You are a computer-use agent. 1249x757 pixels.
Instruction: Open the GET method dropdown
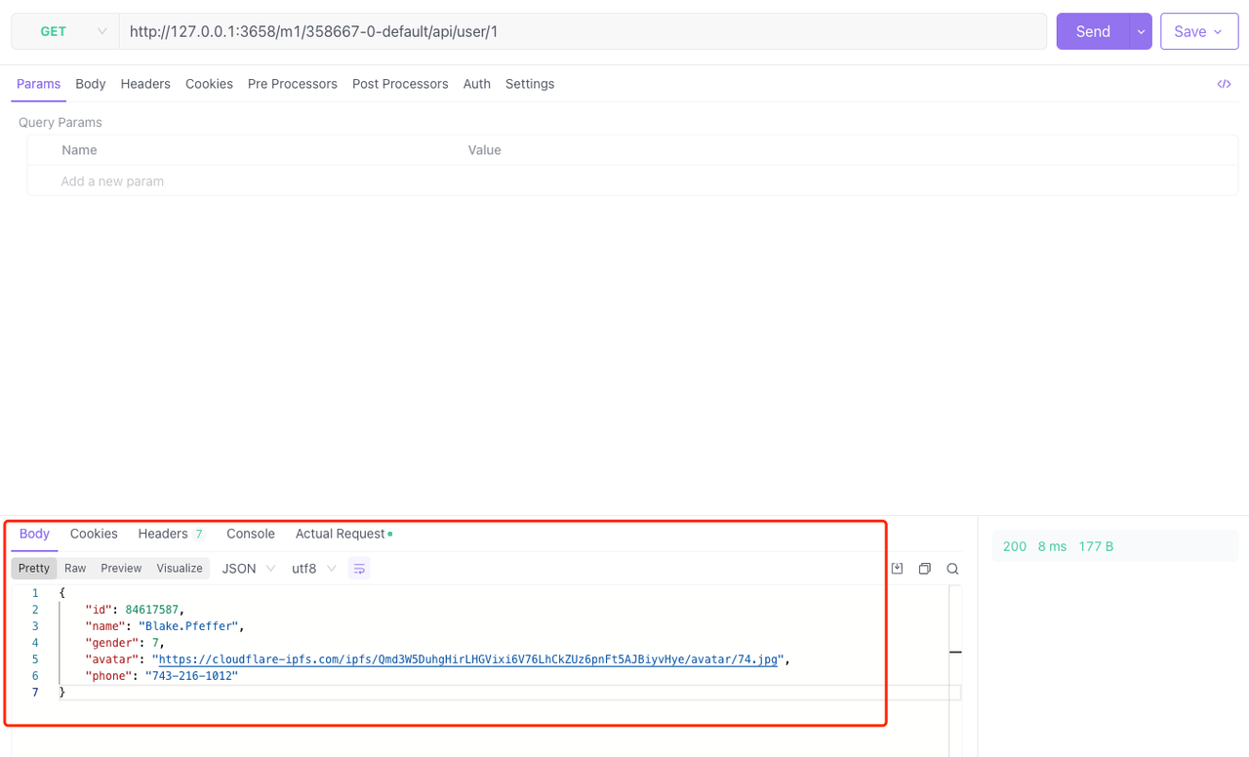click(x=65, y=31)
